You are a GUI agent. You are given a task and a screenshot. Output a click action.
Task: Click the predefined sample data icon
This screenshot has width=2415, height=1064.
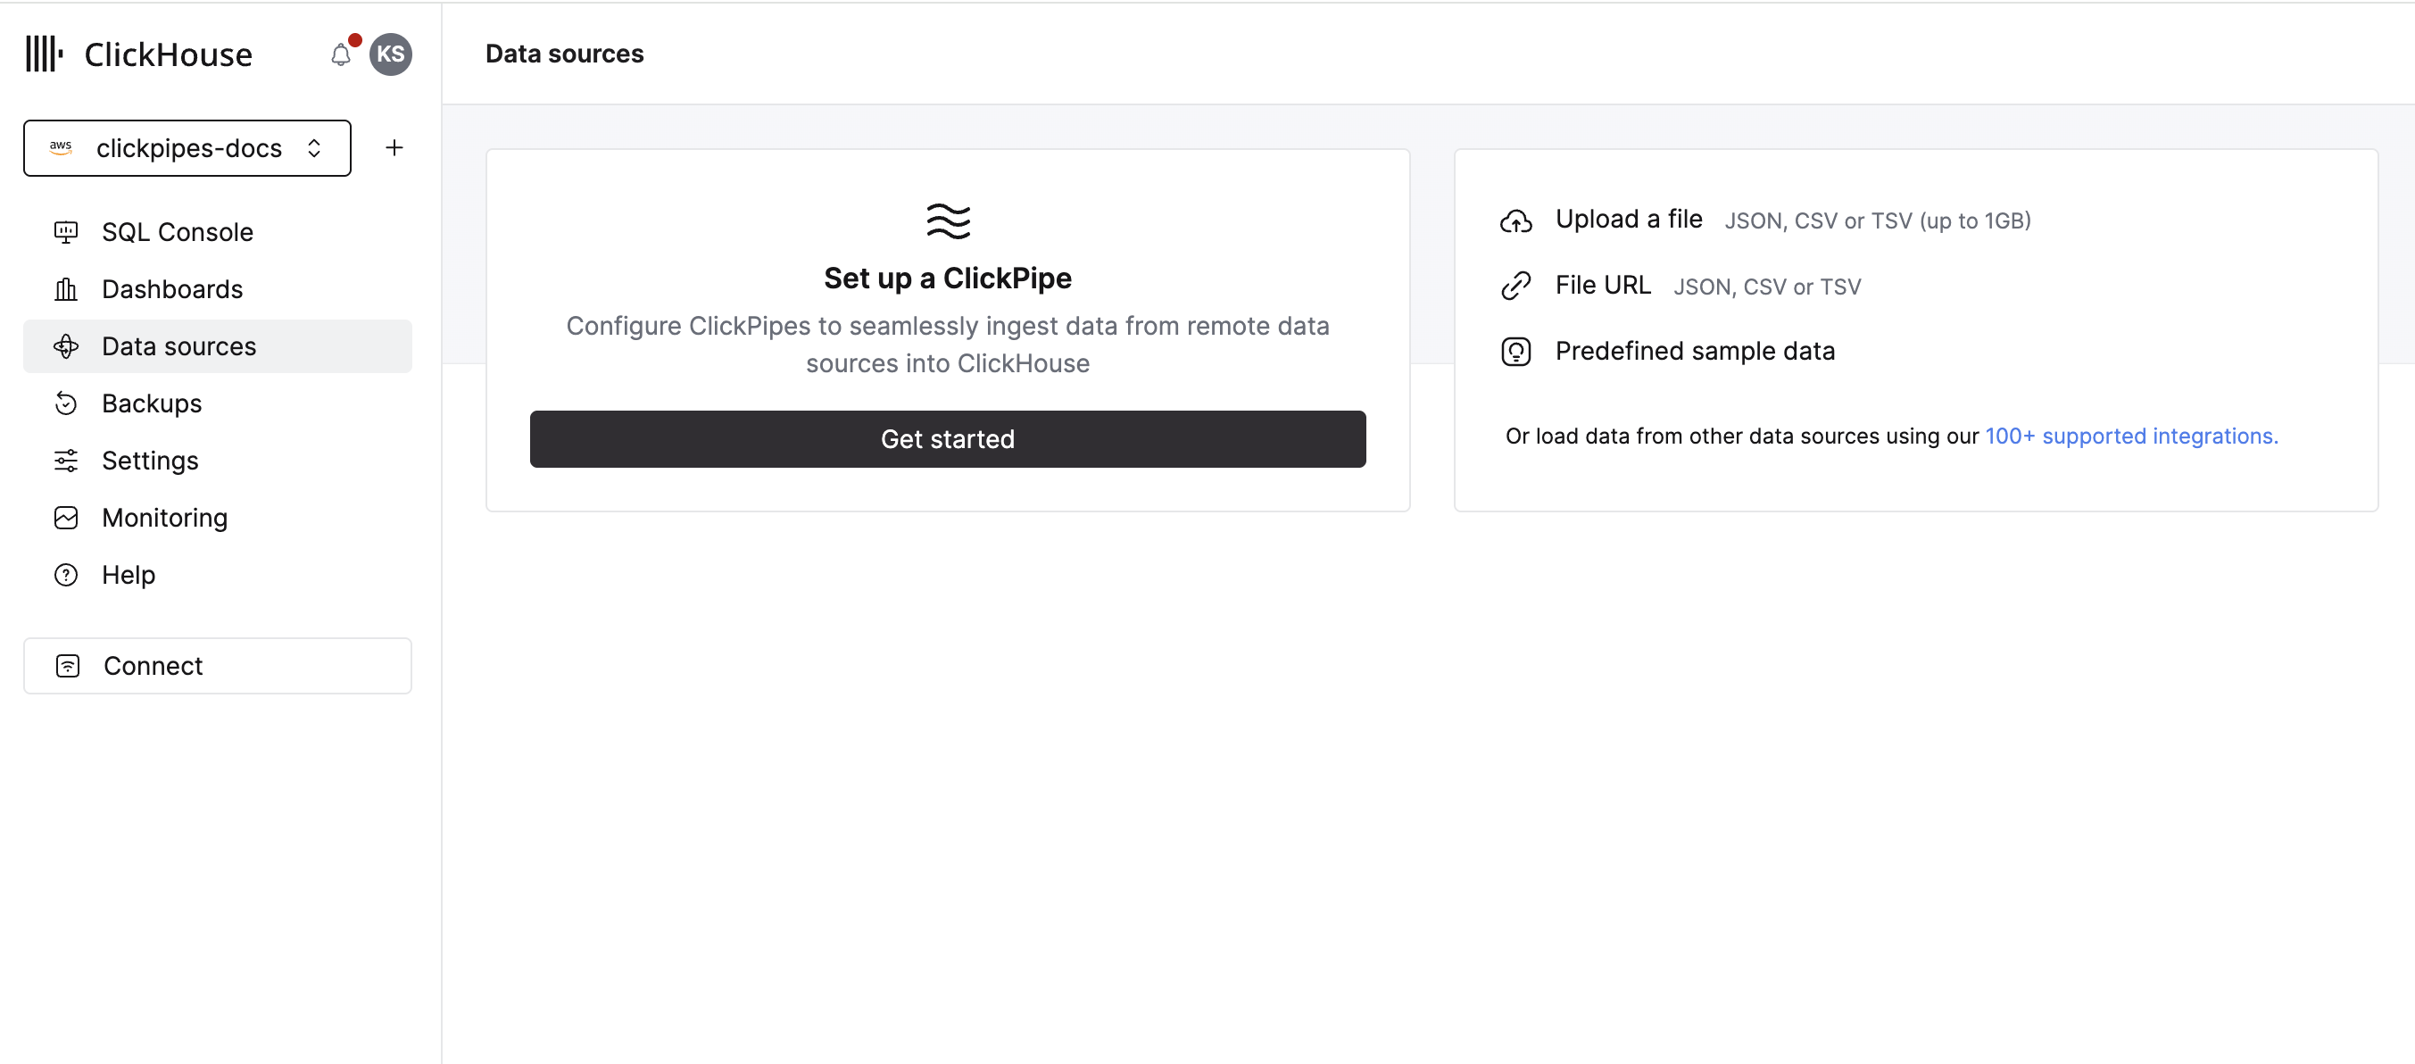coord(1515,352)
